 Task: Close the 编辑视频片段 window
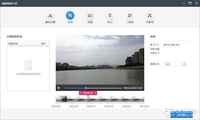(x=196, y=3)
